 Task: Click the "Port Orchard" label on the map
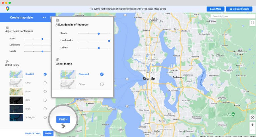pos(82,100)
